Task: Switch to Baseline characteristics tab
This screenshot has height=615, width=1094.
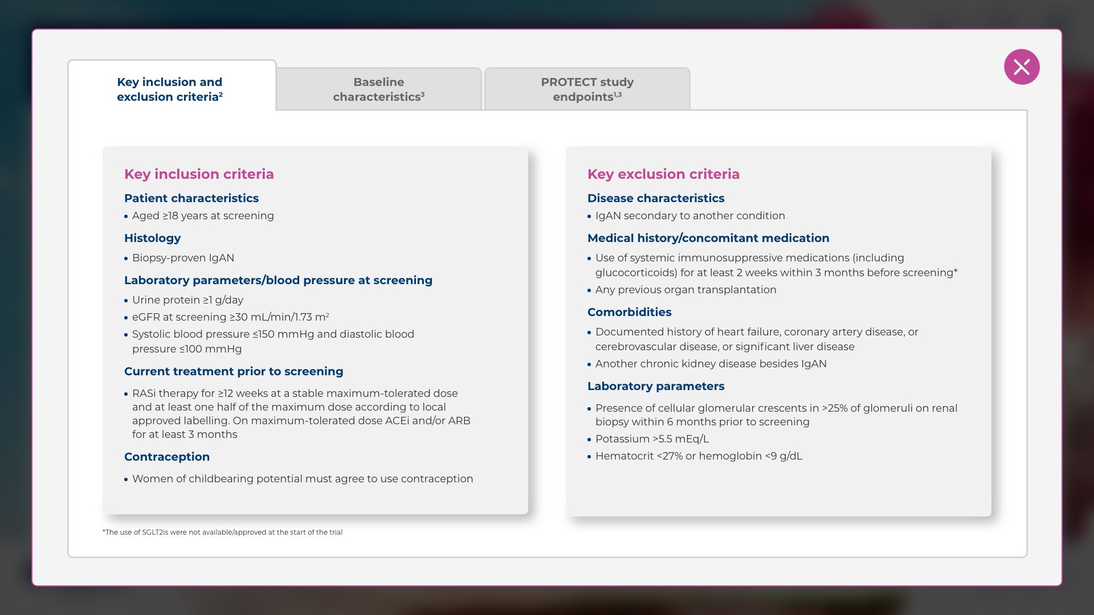Action: pyautogui.click(x=379, y=89)
